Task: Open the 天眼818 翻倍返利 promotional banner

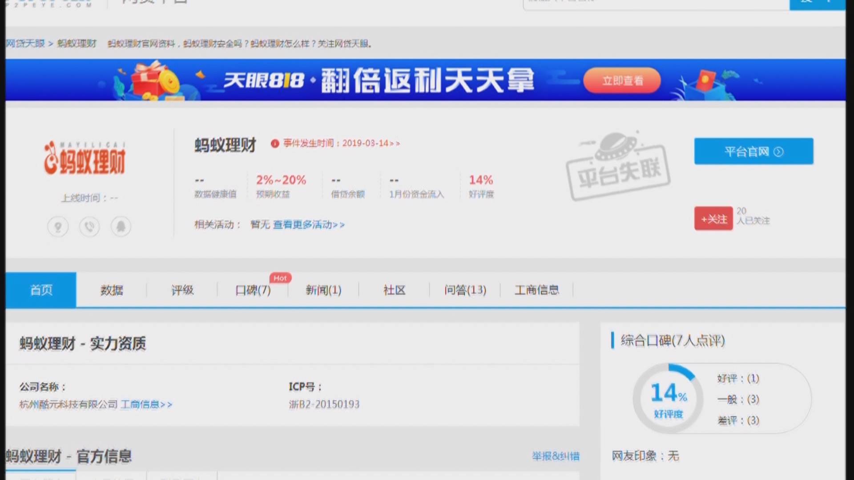Action: (x=426, y=80)
